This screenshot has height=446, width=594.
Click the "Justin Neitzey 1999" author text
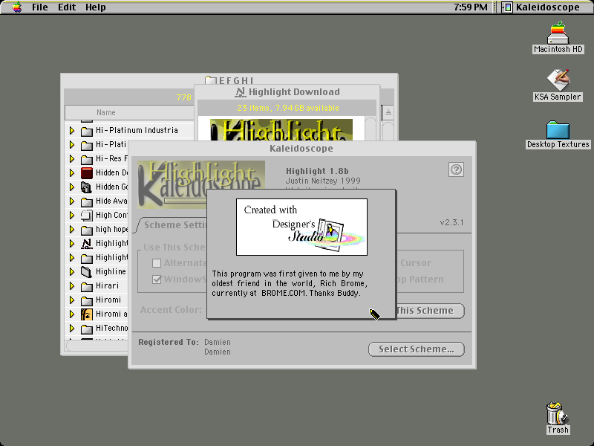point(323,181)
